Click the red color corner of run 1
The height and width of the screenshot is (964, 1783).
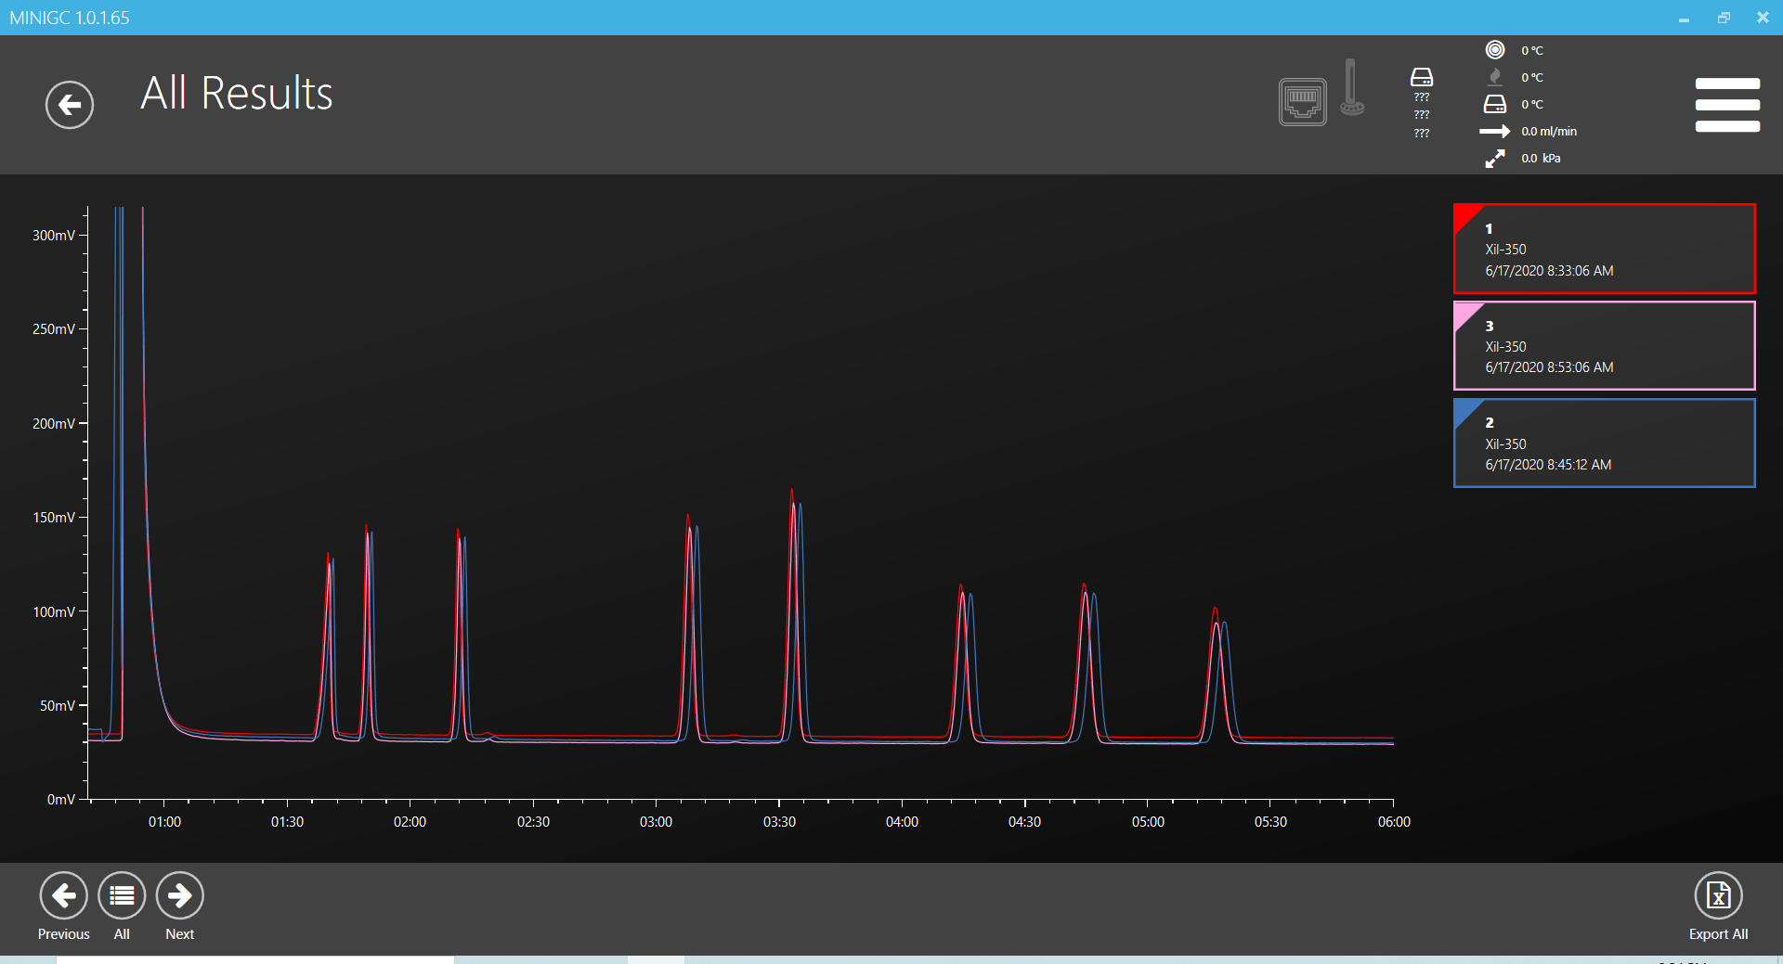1464,215
